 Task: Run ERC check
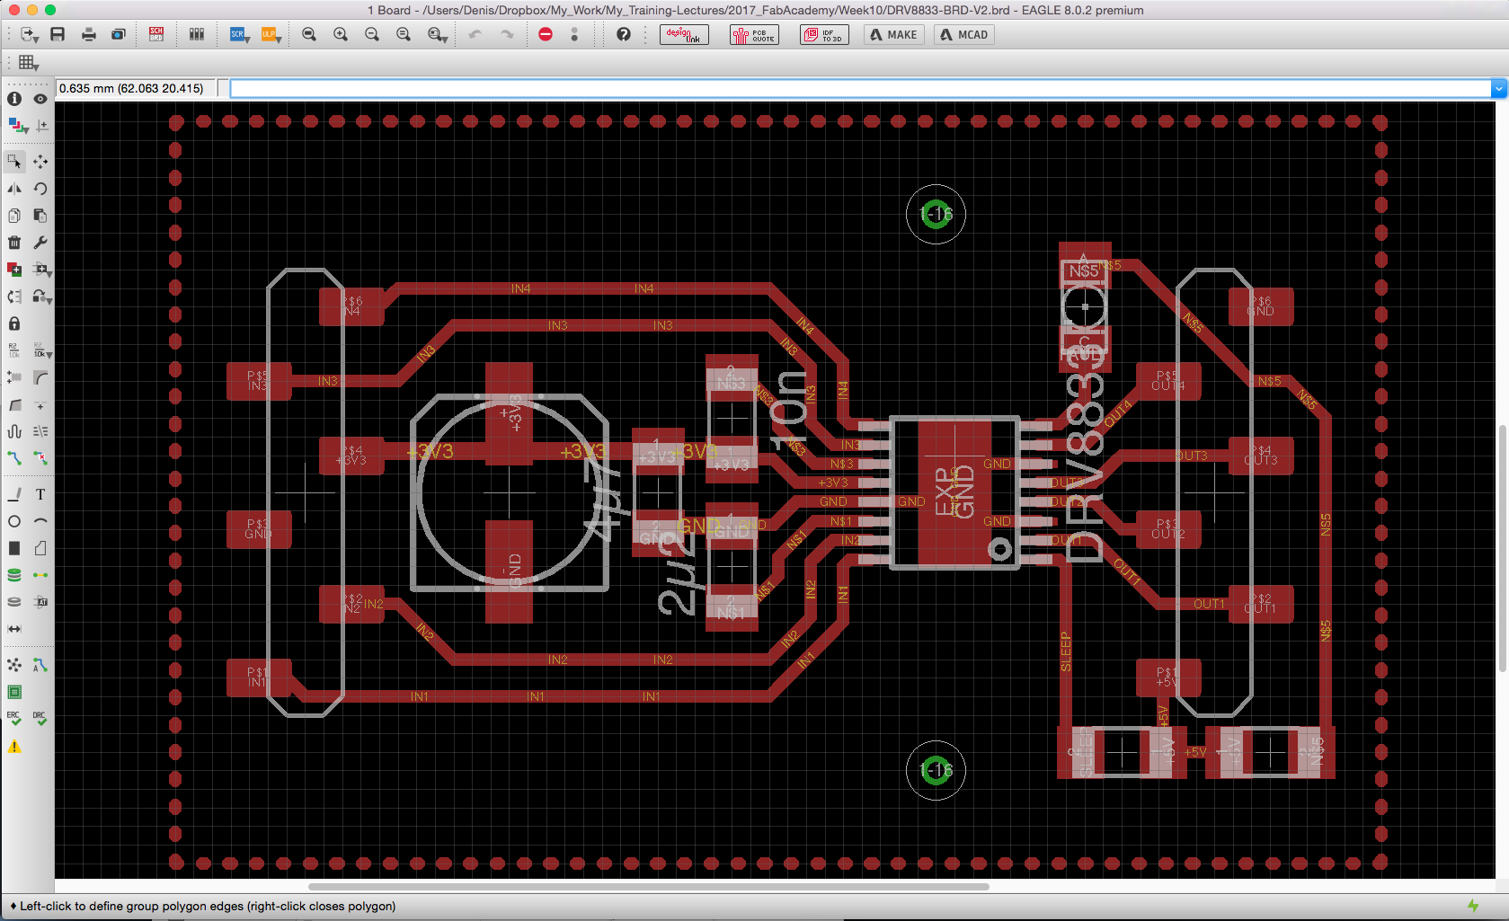tap(14, 719)
